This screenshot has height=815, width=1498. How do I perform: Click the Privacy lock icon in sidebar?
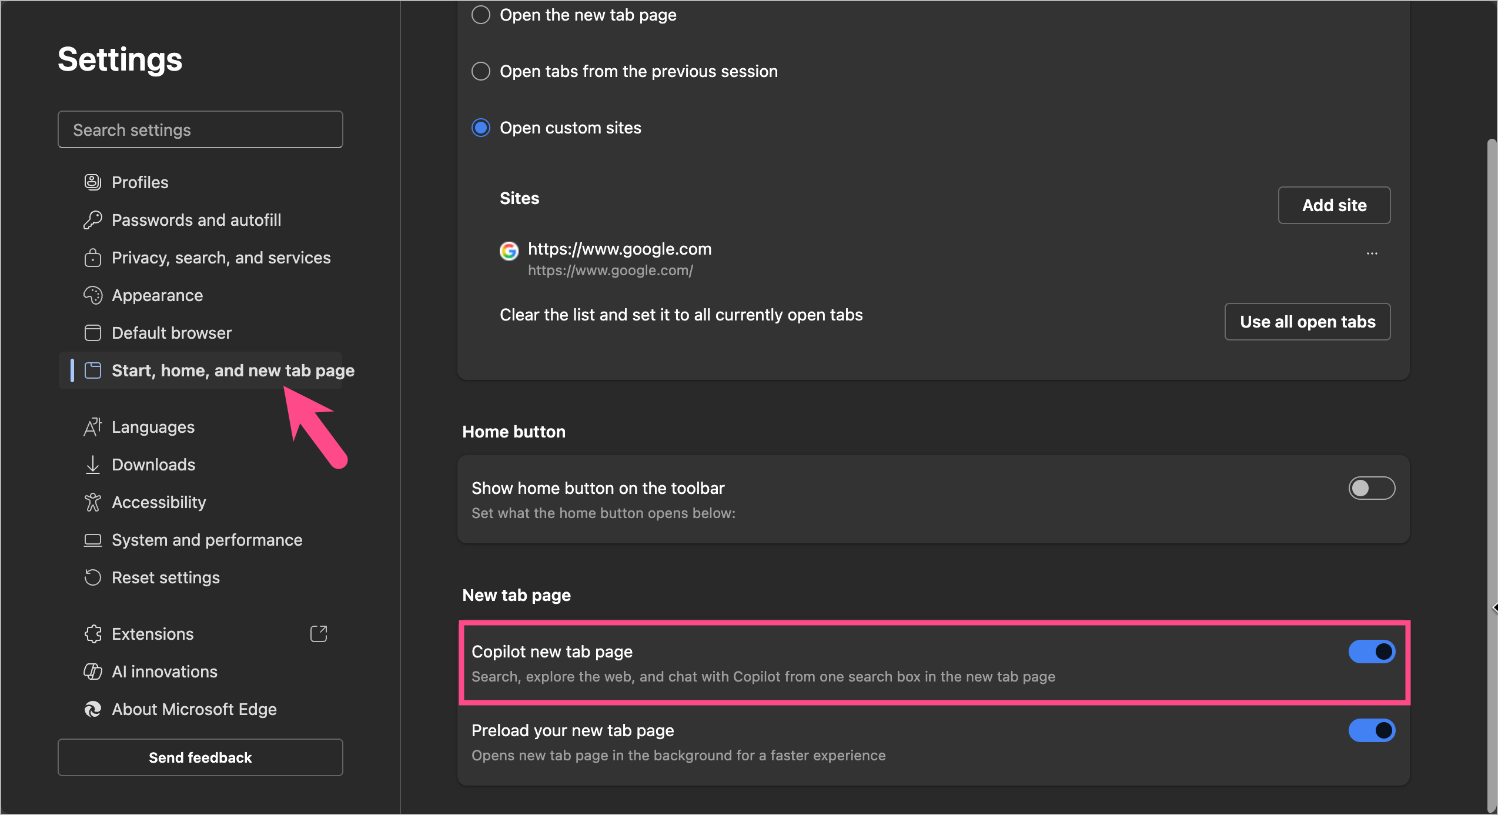pyautogui.click(x=92, y=258)
